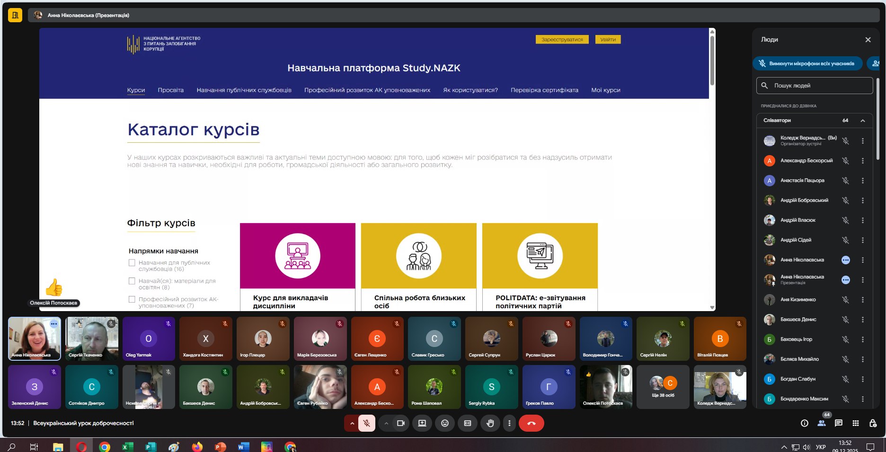Go to 'Перевірка сертифіката' menu item
Screen dimensions: 886x452
(x=544, y=90)
